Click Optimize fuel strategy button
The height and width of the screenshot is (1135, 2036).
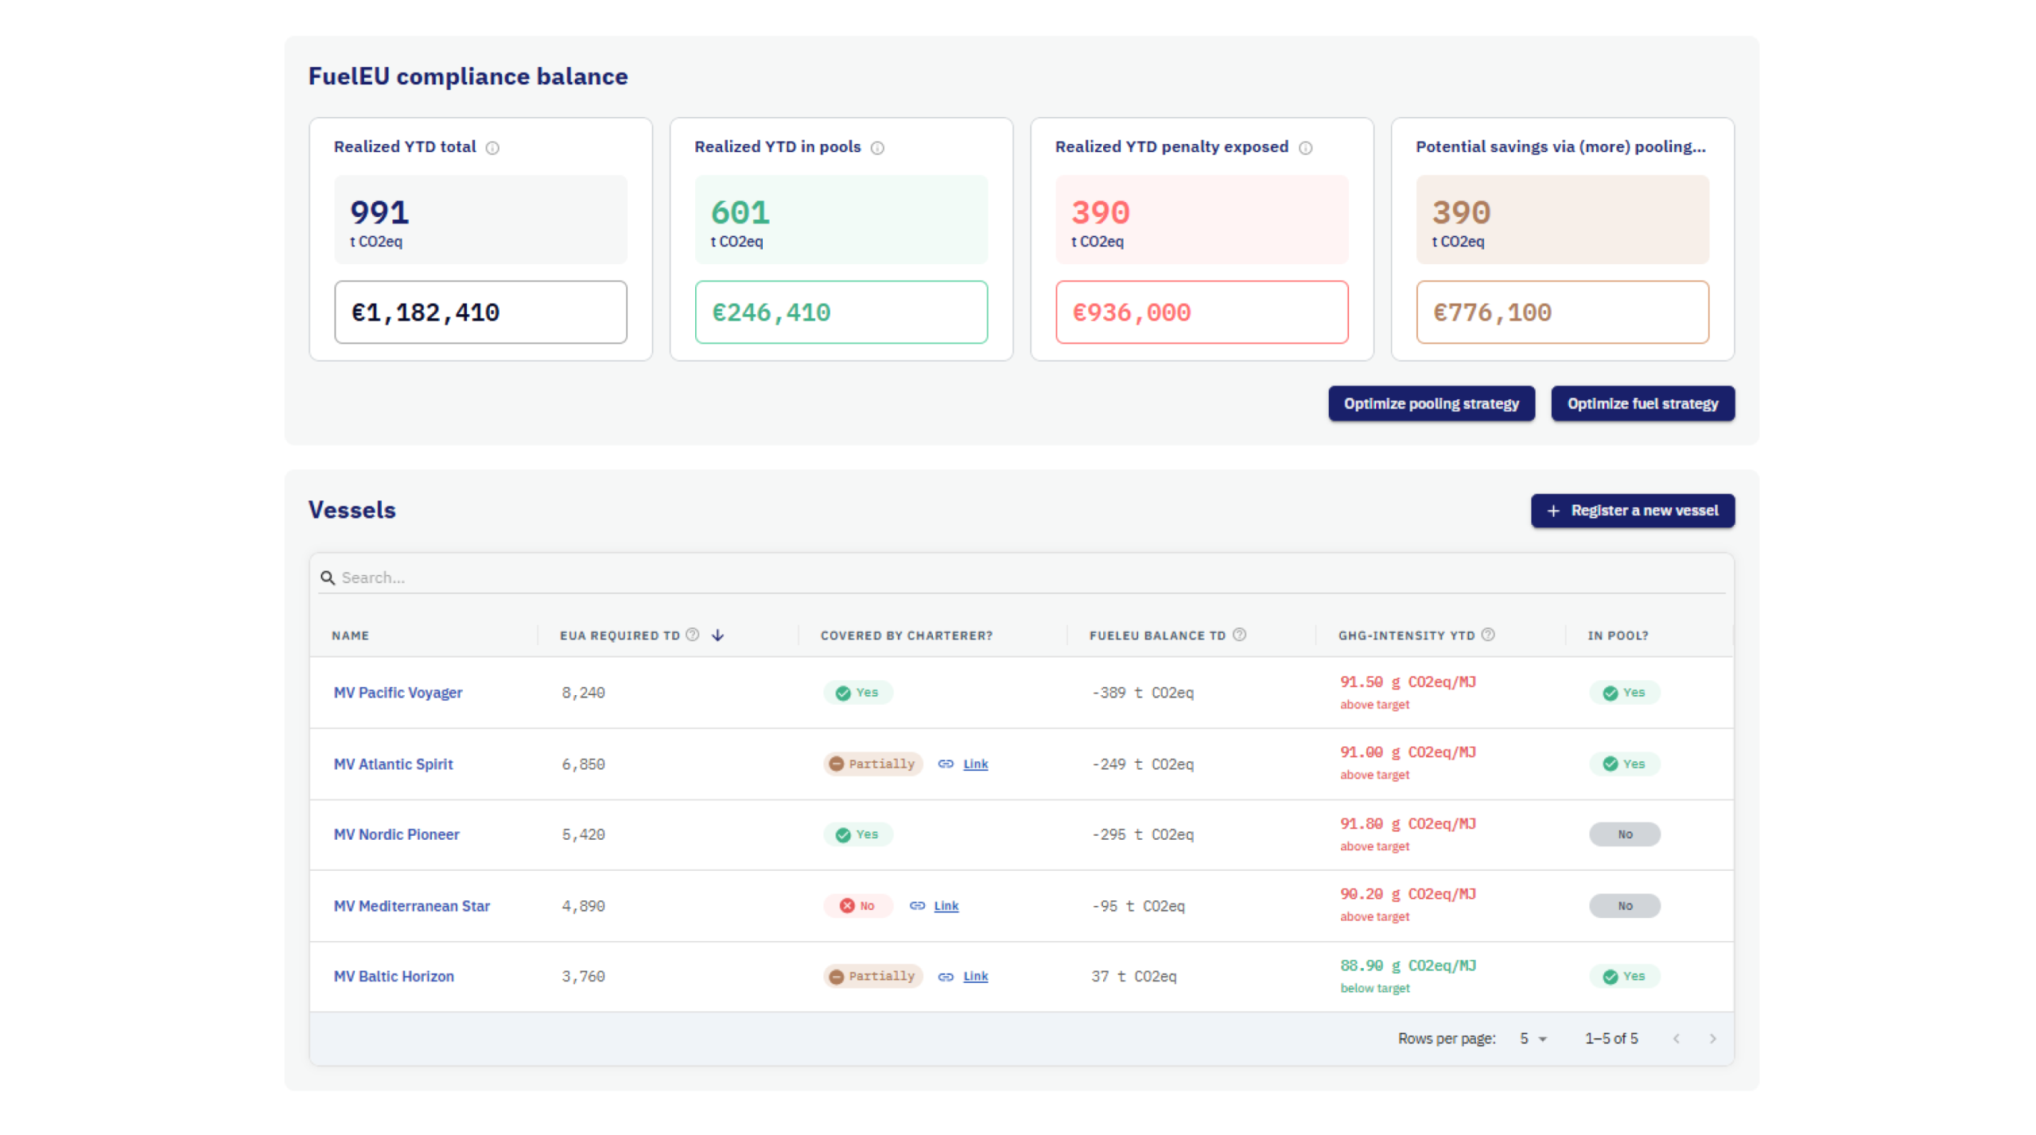tap(1642, 403)
